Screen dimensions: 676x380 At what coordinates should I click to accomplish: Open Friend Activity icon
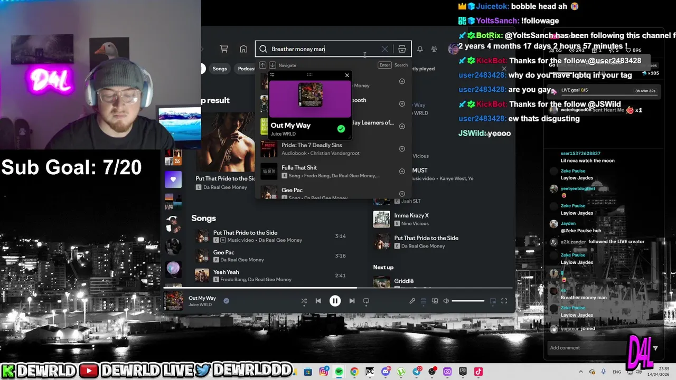pyautogui.click(x=434, y=49)
